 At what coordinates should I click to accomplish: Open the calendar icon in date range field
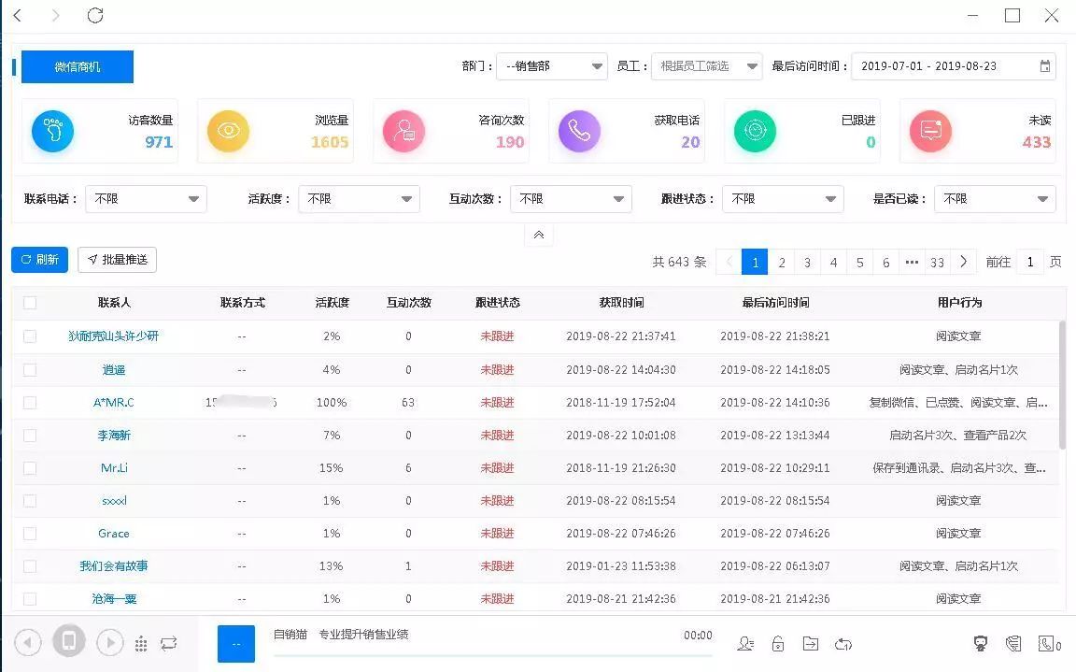point(1045,66)
